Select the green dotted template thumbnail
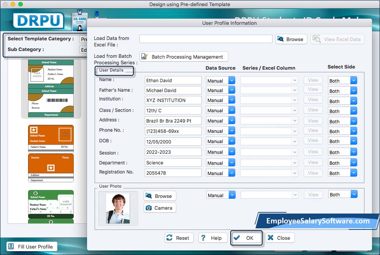The height and width of the screenshot is (255, 380). coord(51,207)
